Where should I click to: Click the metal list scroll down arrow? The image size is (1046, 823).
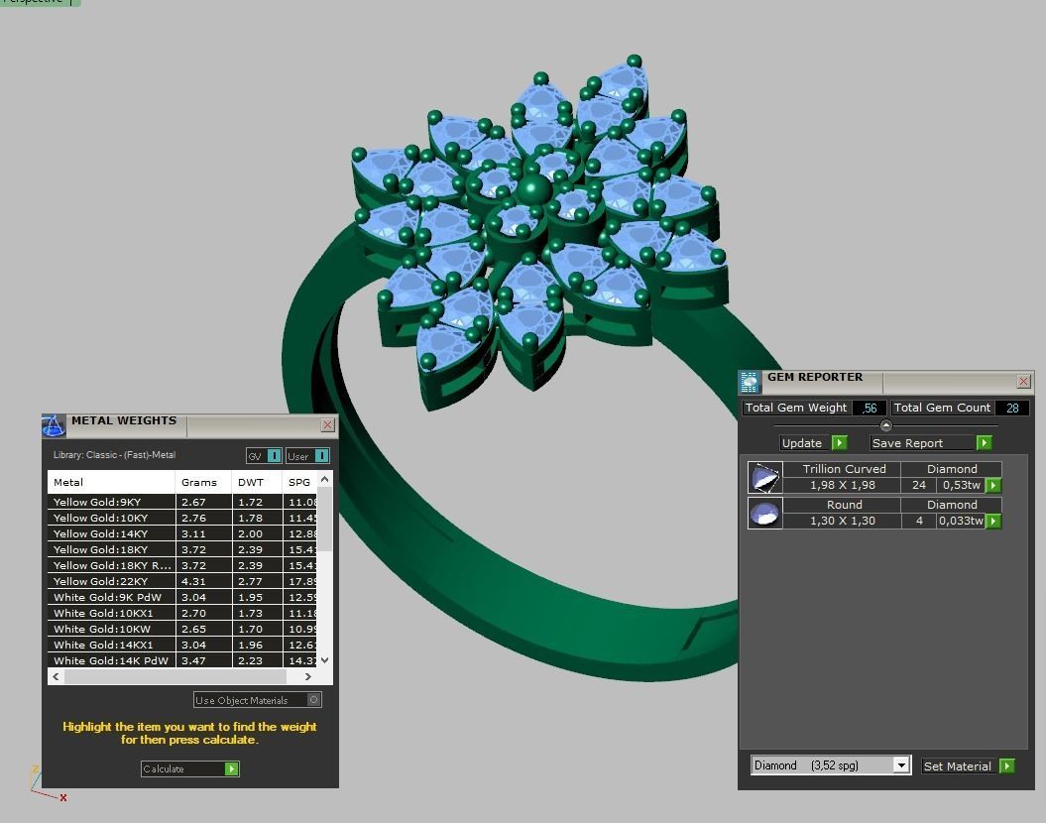[x=324, y=660]
